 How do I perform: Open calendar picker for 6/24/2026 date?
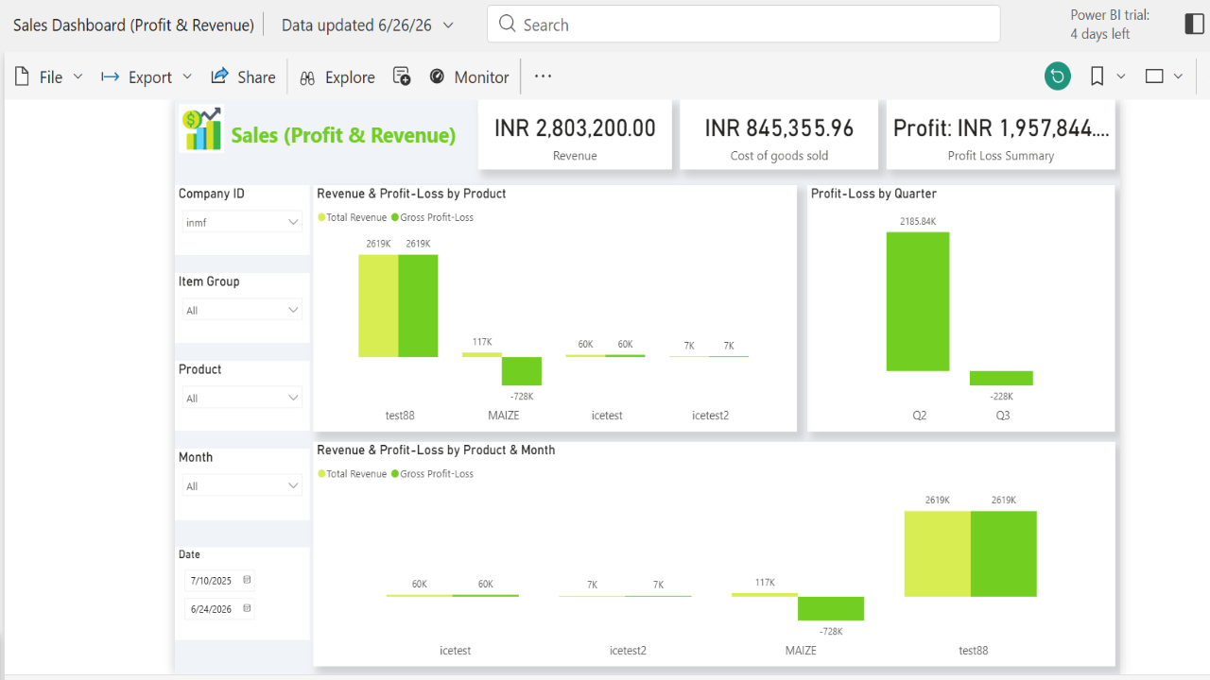point(248,609)
